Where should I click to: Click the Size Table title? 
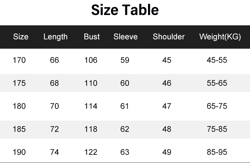(x=125, y=11)
